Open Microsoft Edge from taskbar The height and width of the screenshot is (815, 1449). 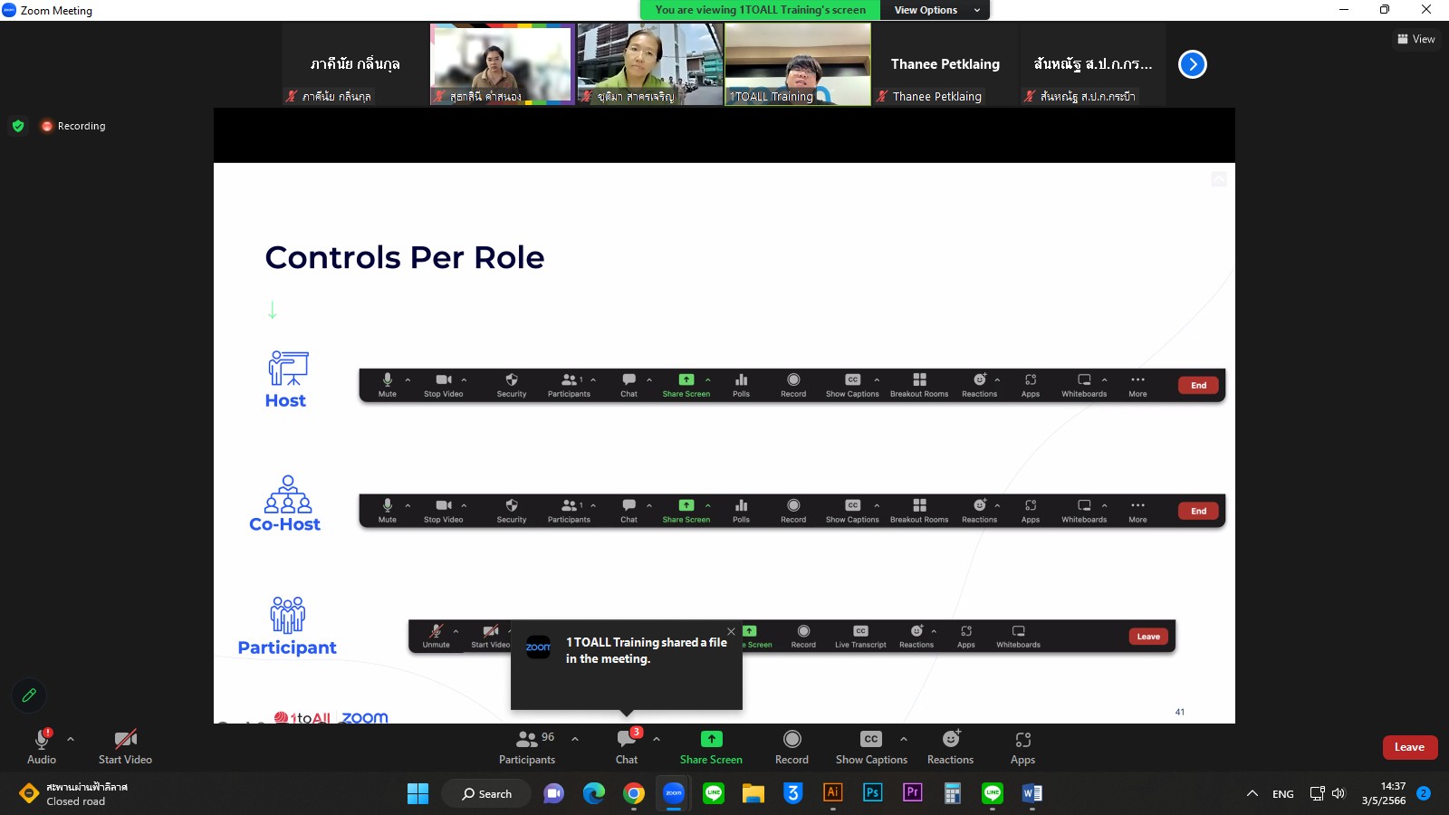[x=594, y=793]
